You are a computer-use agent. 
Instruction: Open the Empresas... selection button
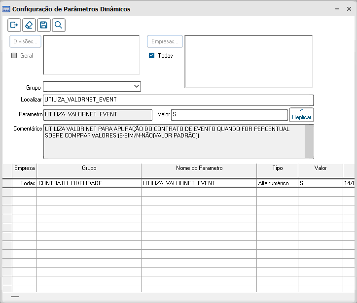165,42
